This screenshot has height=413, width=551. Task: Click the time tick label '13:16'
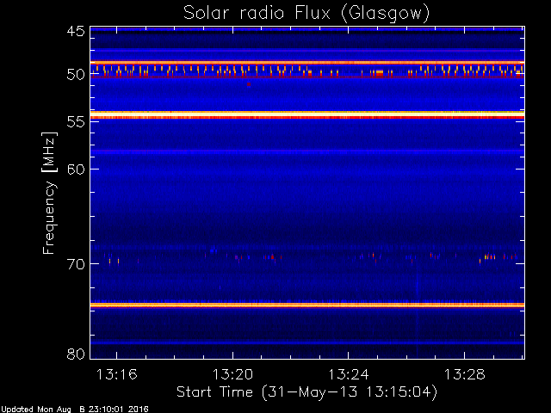pyautogui.click(x=117, y=374)
